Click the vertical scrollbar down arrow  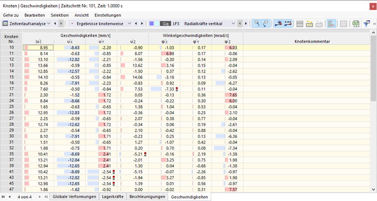click(374, 189)
